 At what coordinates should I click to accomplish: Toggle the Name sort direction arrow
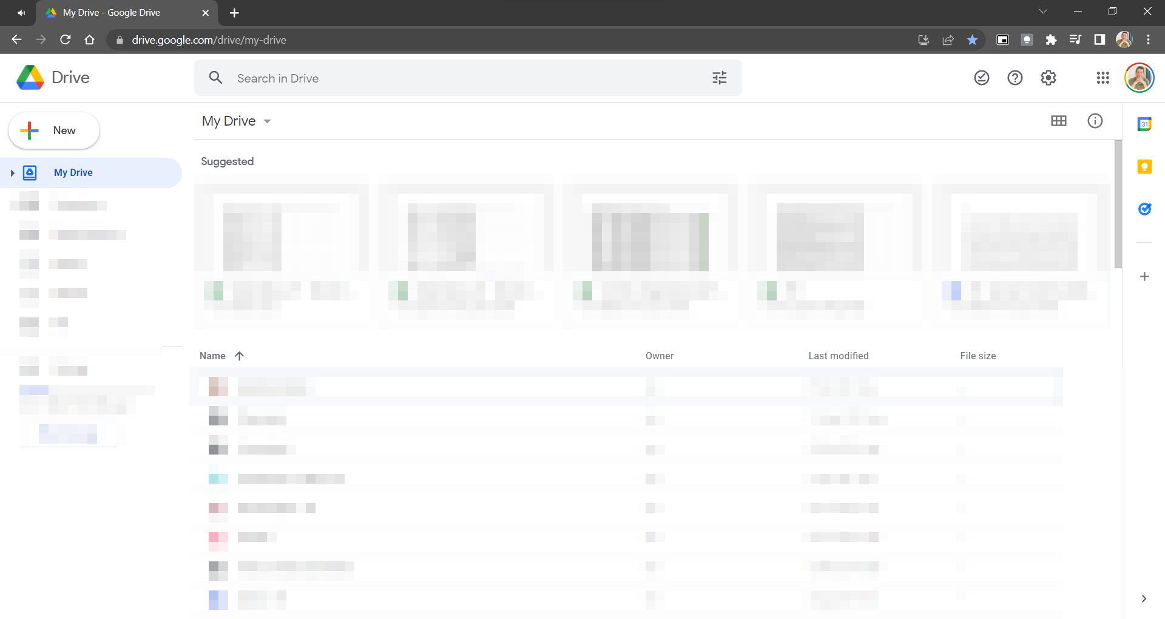[x=240, y=356]
